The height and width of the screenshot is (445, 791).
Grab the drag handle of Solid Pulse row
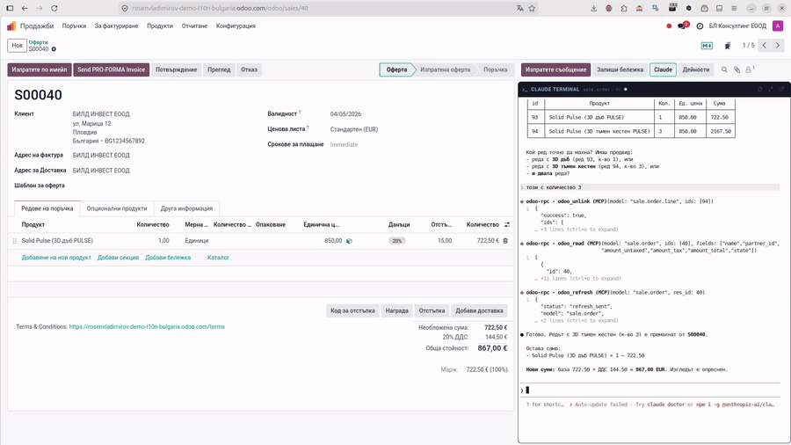tap(15, 241)
